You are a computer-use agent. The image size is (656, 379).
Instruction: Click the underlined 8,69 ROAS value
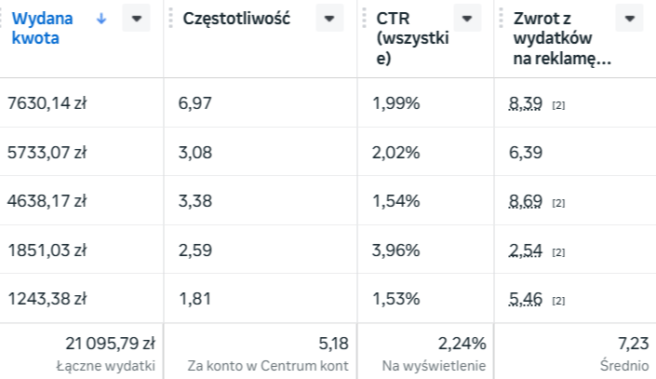click(528, 200)
